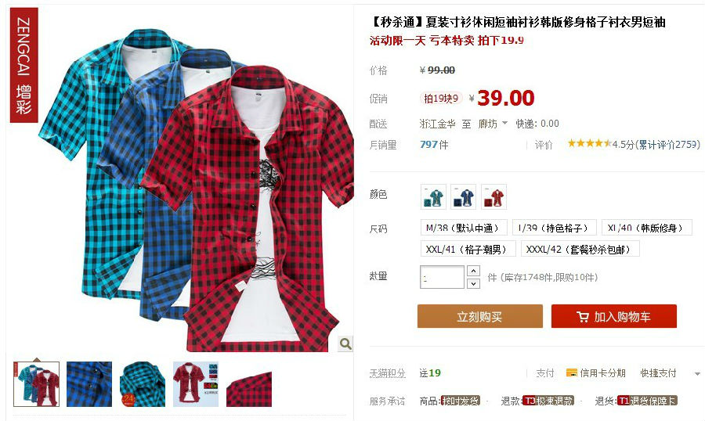Click the star rating icons
Screen dimensions: 705x421
point(589,144)
